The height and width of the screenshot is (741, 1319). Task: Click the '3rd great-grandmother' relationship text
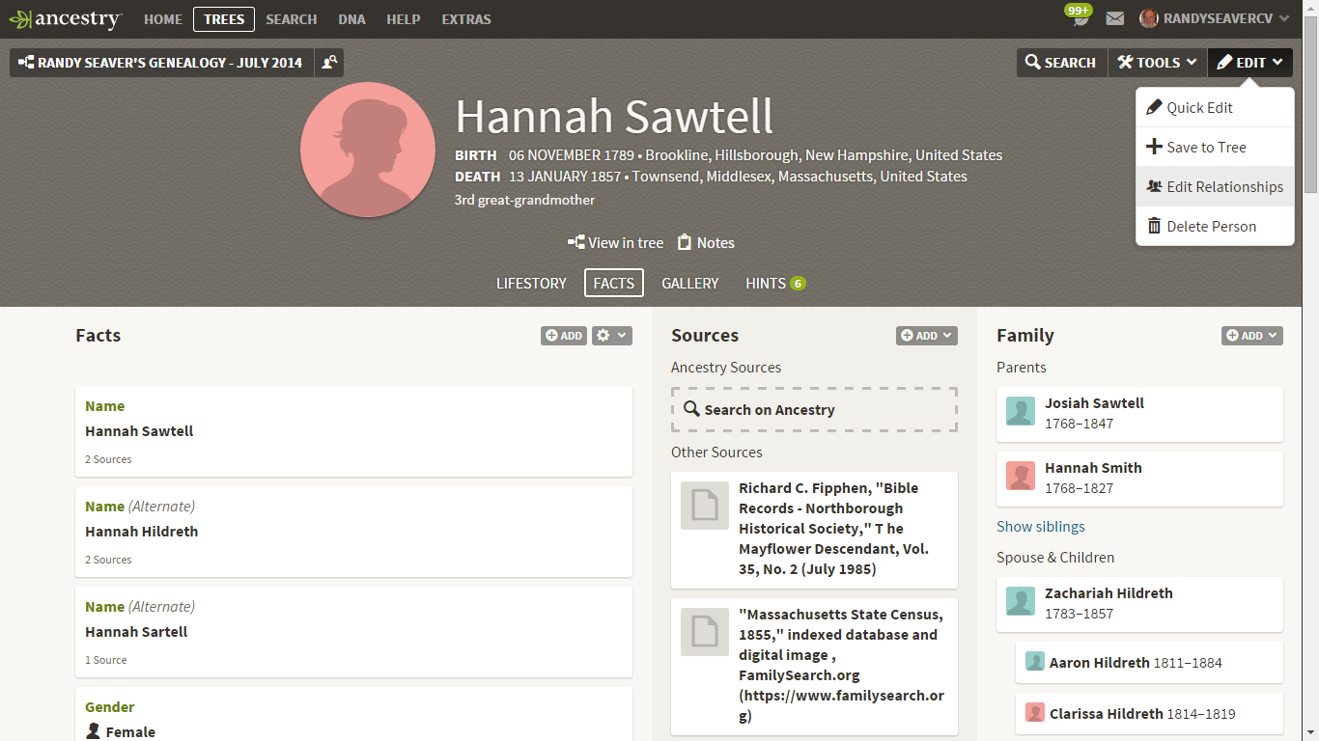(524, 200)
